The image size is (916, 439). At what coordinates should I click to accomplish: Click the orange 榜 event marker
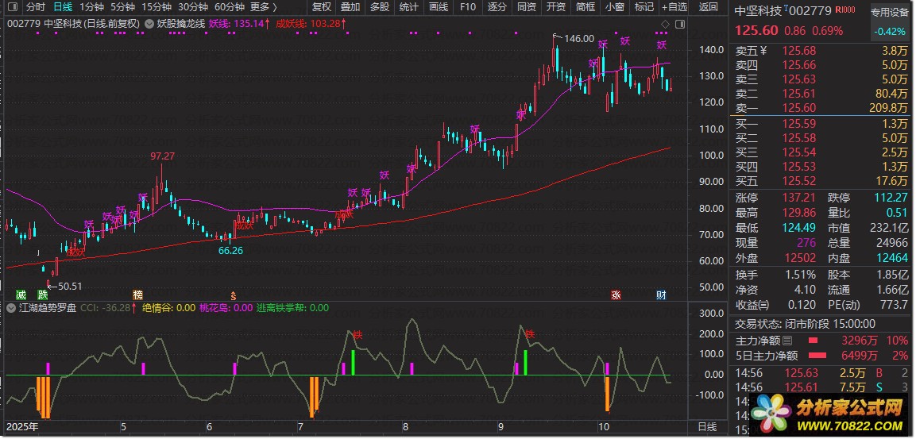137,295
